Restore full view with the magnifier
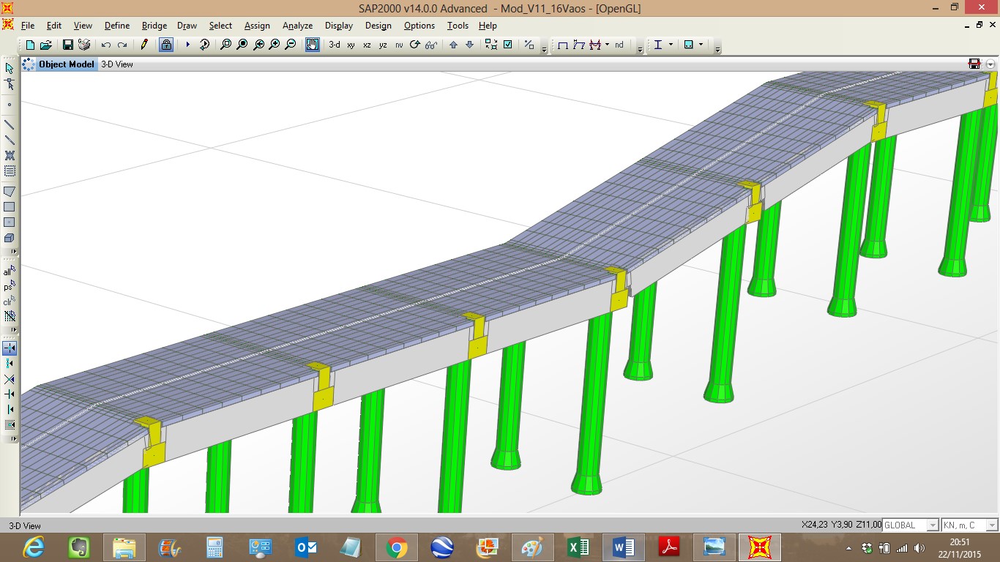The image size is (1000, 562). click(225, 45)
